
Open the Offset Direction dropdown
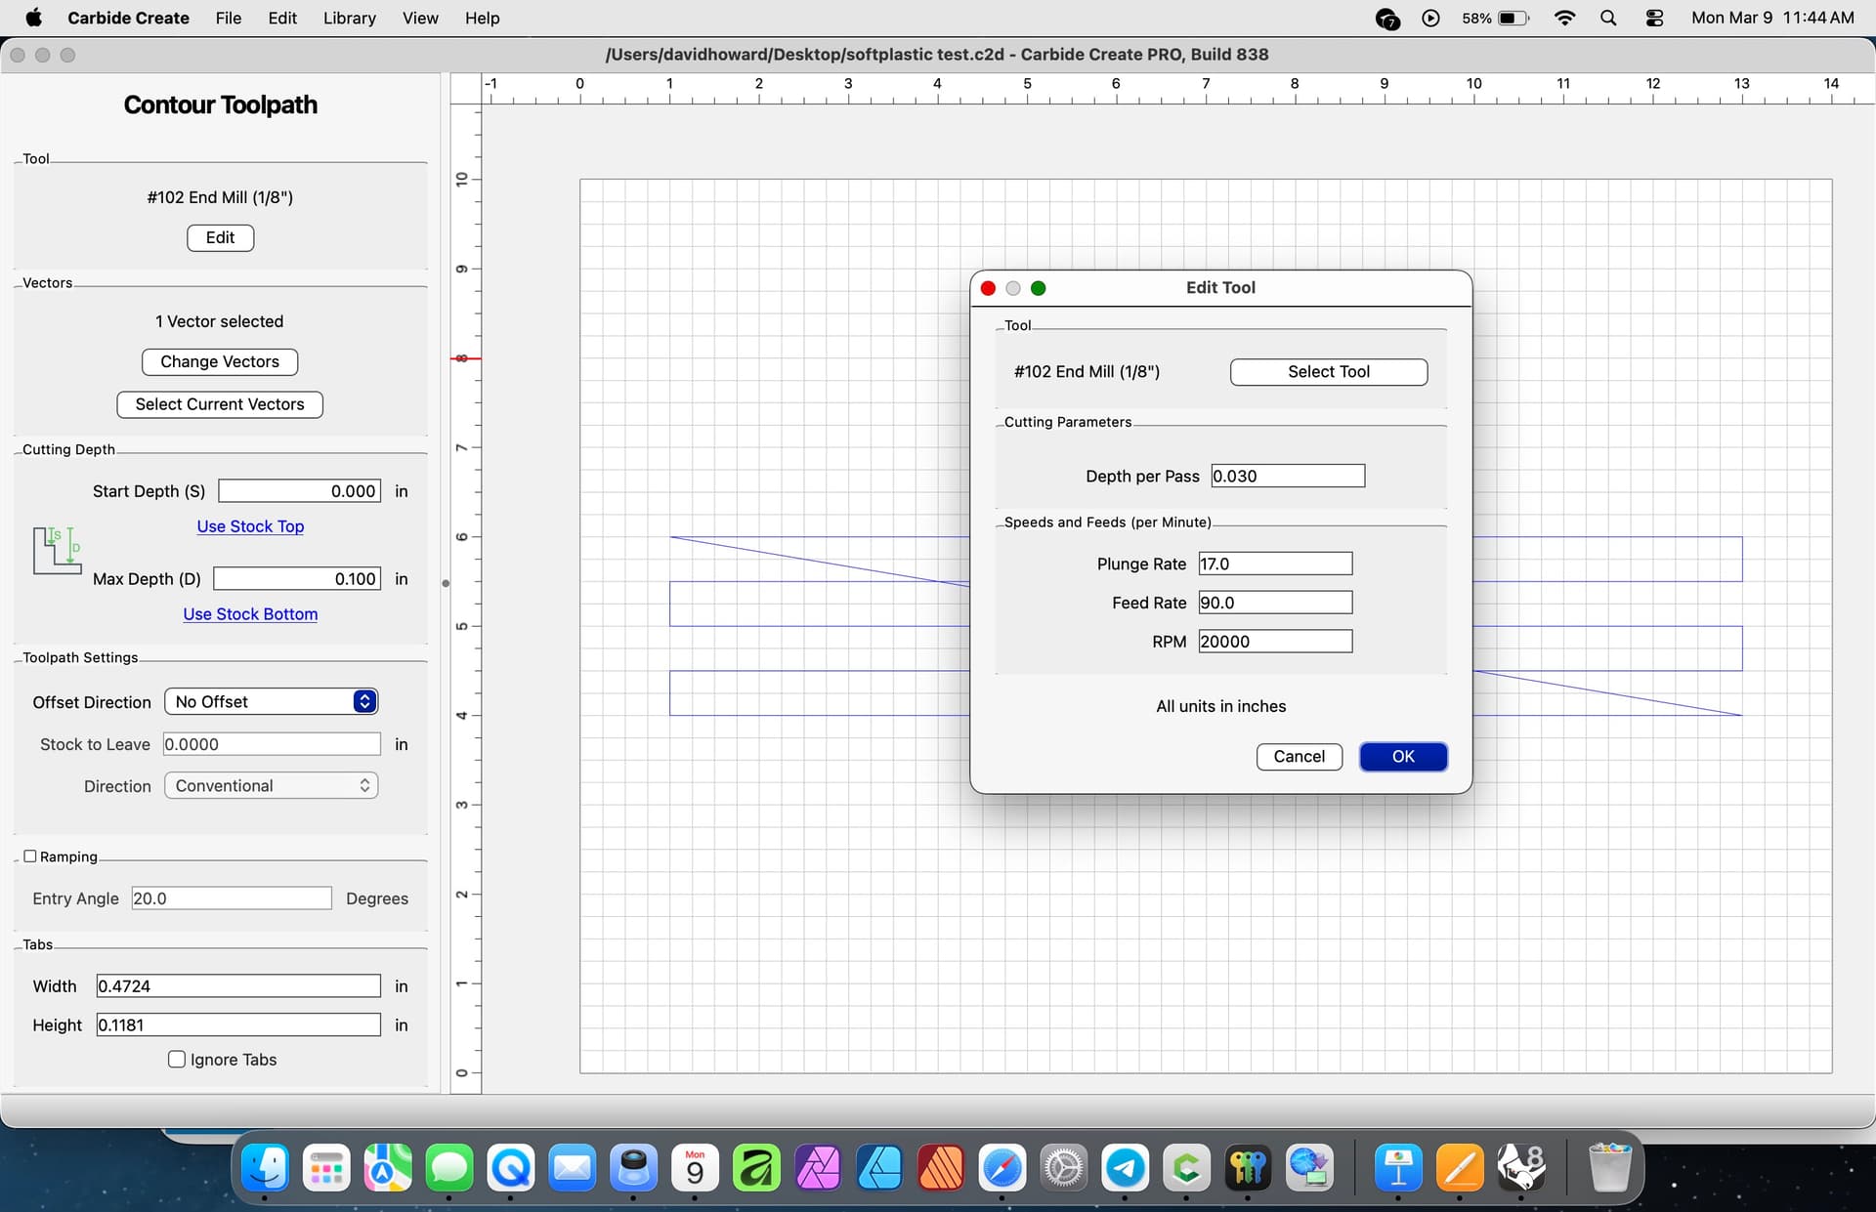(x=271, y=701)
